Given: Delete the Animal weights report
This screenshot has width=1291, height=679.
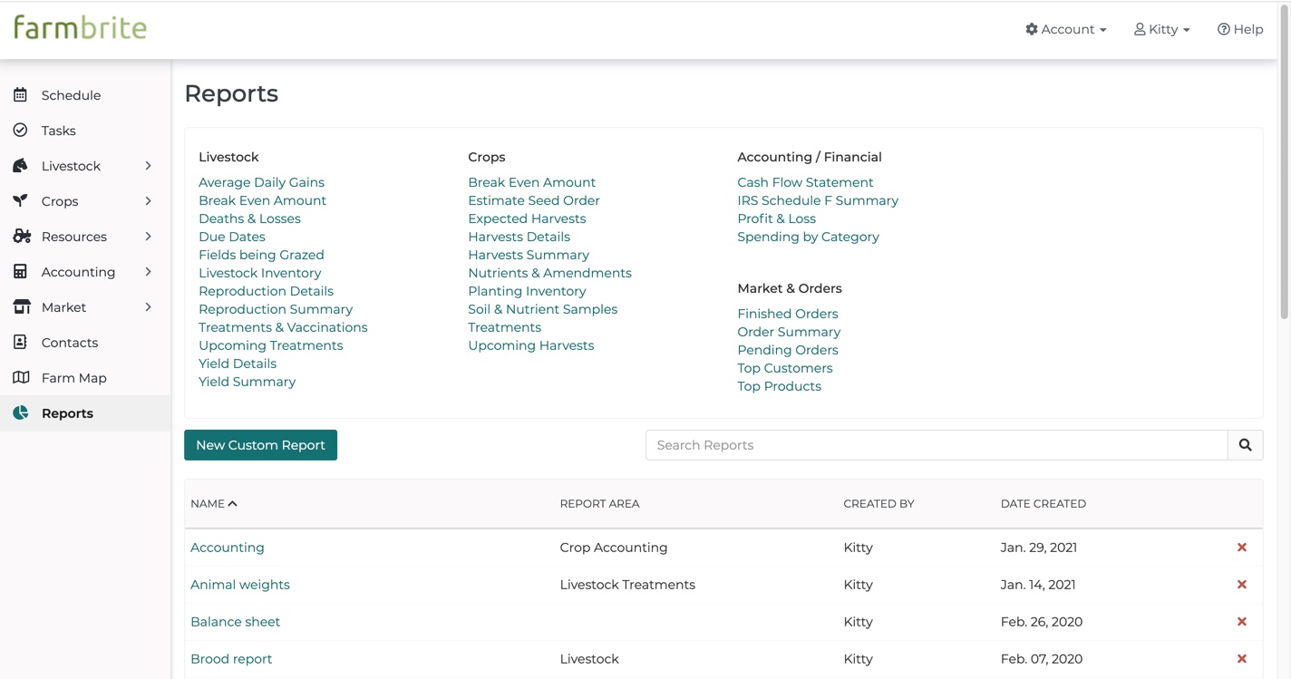Looking at the screenshot, I should (1242, 585).
